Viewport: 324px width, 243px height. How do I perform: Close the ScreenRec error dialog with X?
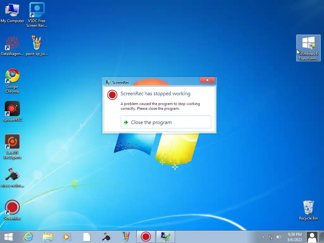click(208, 80)
